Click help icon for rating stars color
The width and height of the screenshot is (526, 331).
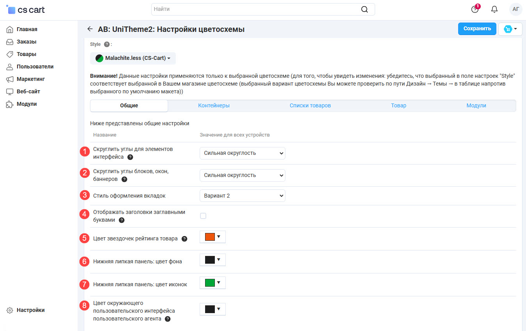click(184, 239)
